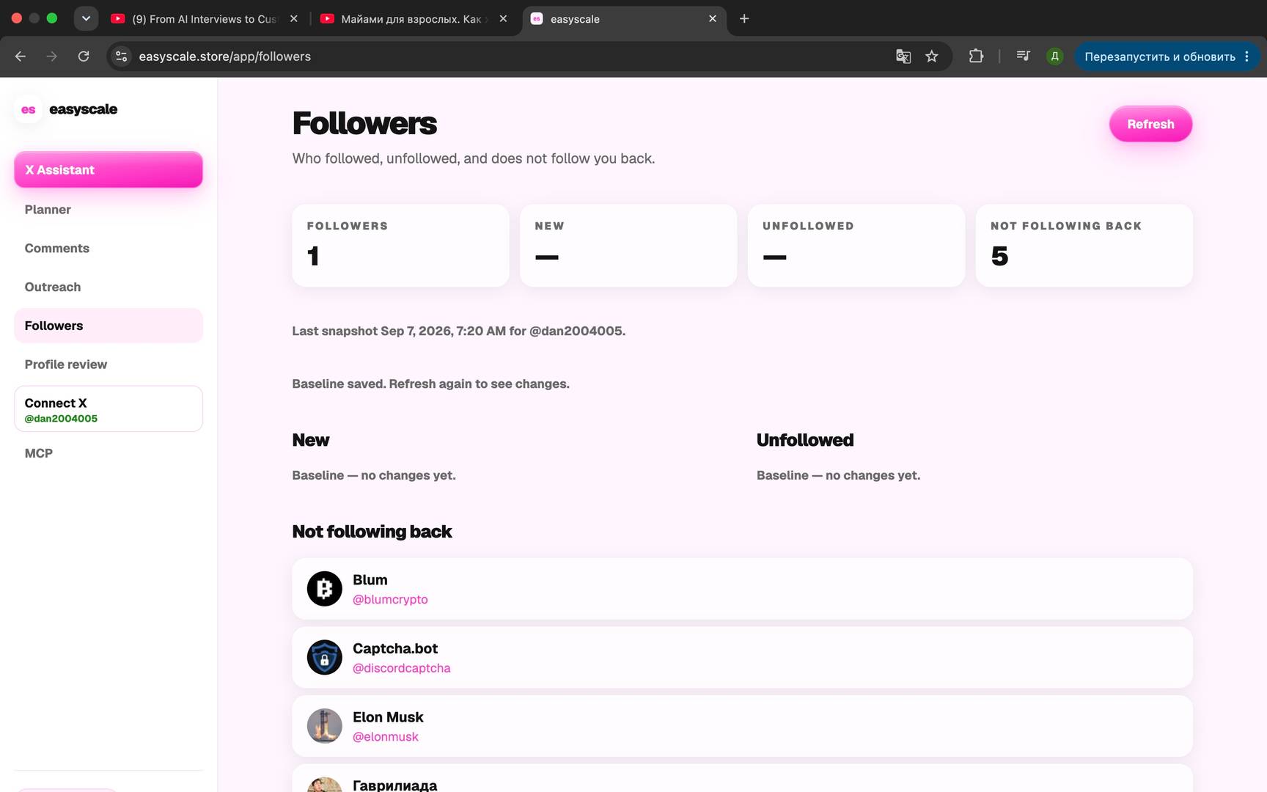Click the Elon Musk profile avatar
The image size is (1267, 792).
tap(324, 726)
